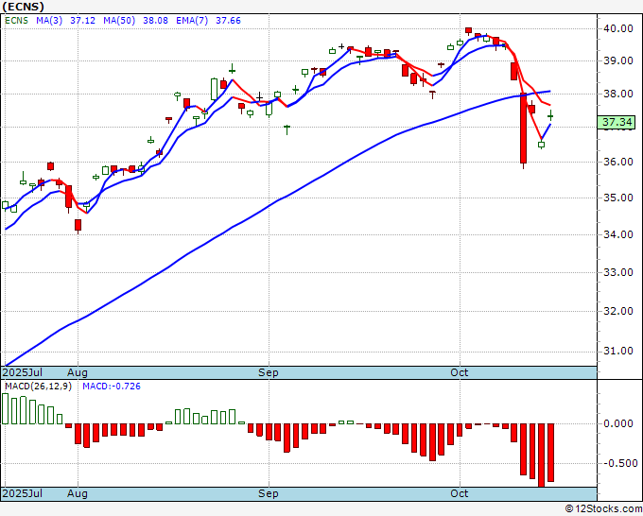Click the Oct label on MACD panel axis

[x=460, y=493]
